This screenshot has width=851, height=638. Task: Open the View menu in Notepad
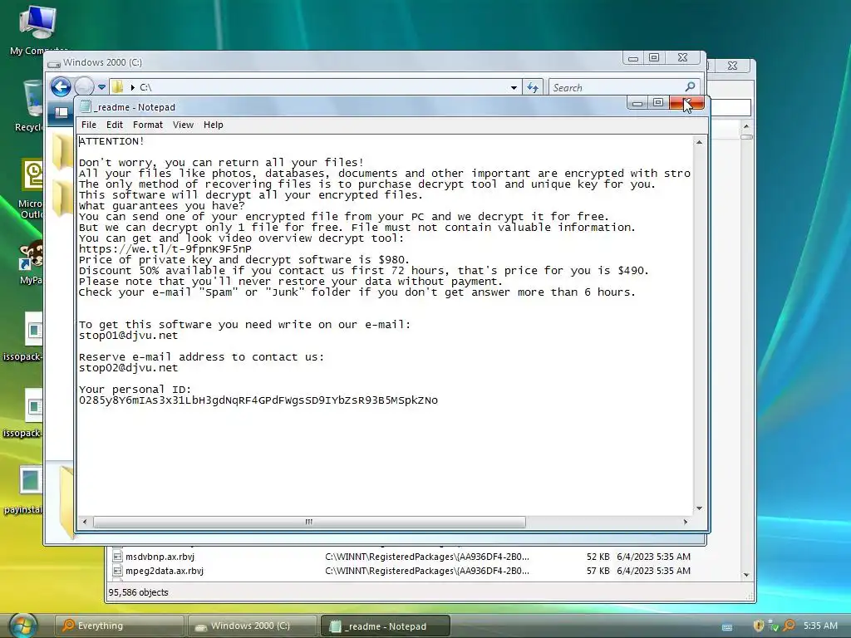point(183,125)
